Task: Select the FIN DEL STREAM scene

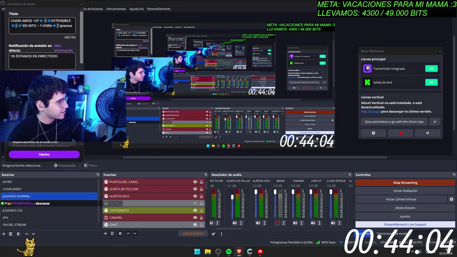Action: click(x=49, y=225)
